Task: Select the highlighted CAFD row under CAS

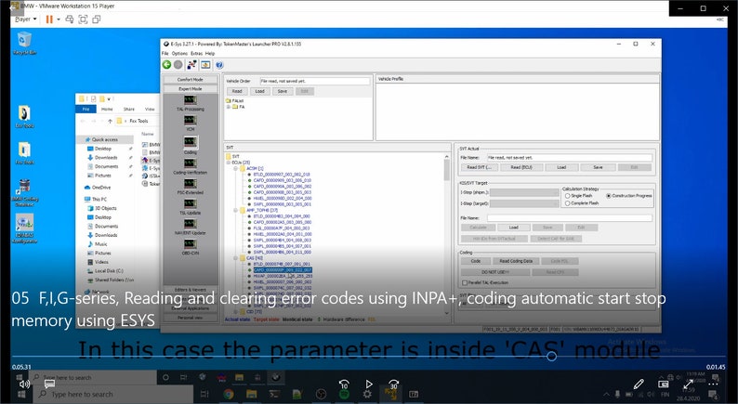Action: [283, 270]
